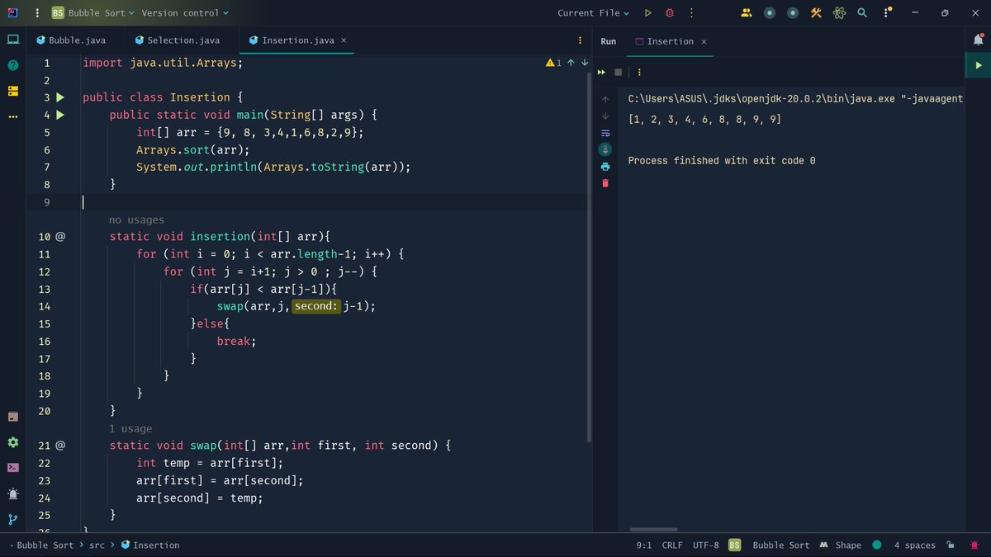This screenshot has height=557, width=991.
Task: Jump to previous highlighted error arrow
Action: coord(571,63)
